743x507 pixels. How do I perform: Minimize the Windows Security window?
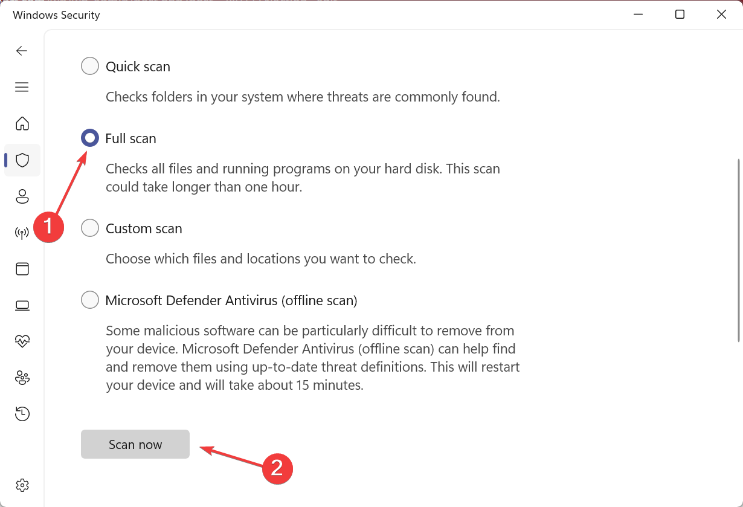638,15
